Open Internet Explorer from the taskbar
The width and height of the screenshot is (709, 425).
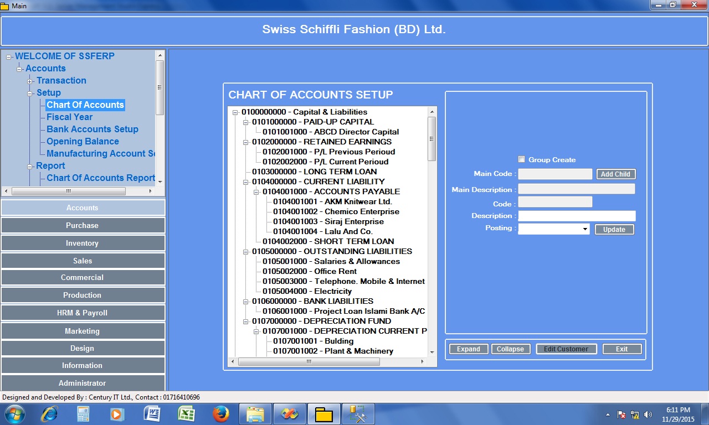(49, 414)
